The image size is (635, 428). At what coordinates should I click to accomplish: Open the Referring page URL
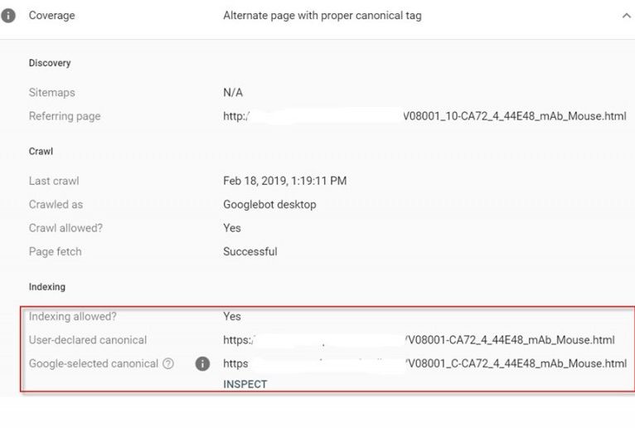(x=424, y=116)
